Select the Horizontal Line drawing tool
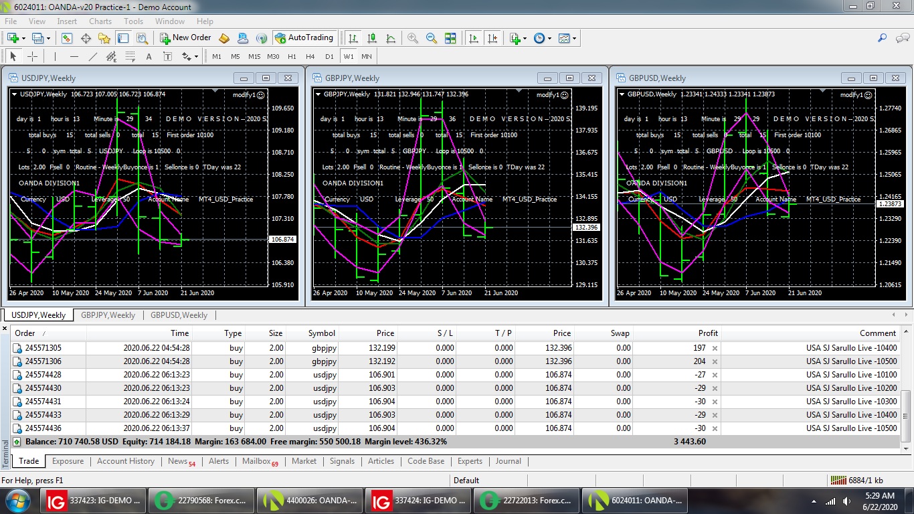Viewport: 914px width, 514px height. [x=74, y=57]
